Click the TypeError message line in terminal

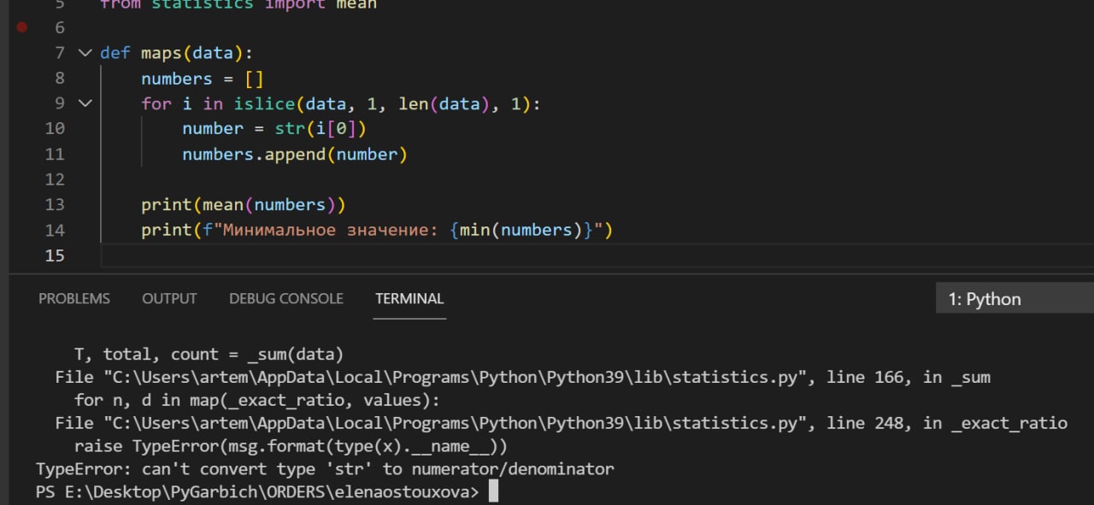pyautogui.click(x=325, y=469)
